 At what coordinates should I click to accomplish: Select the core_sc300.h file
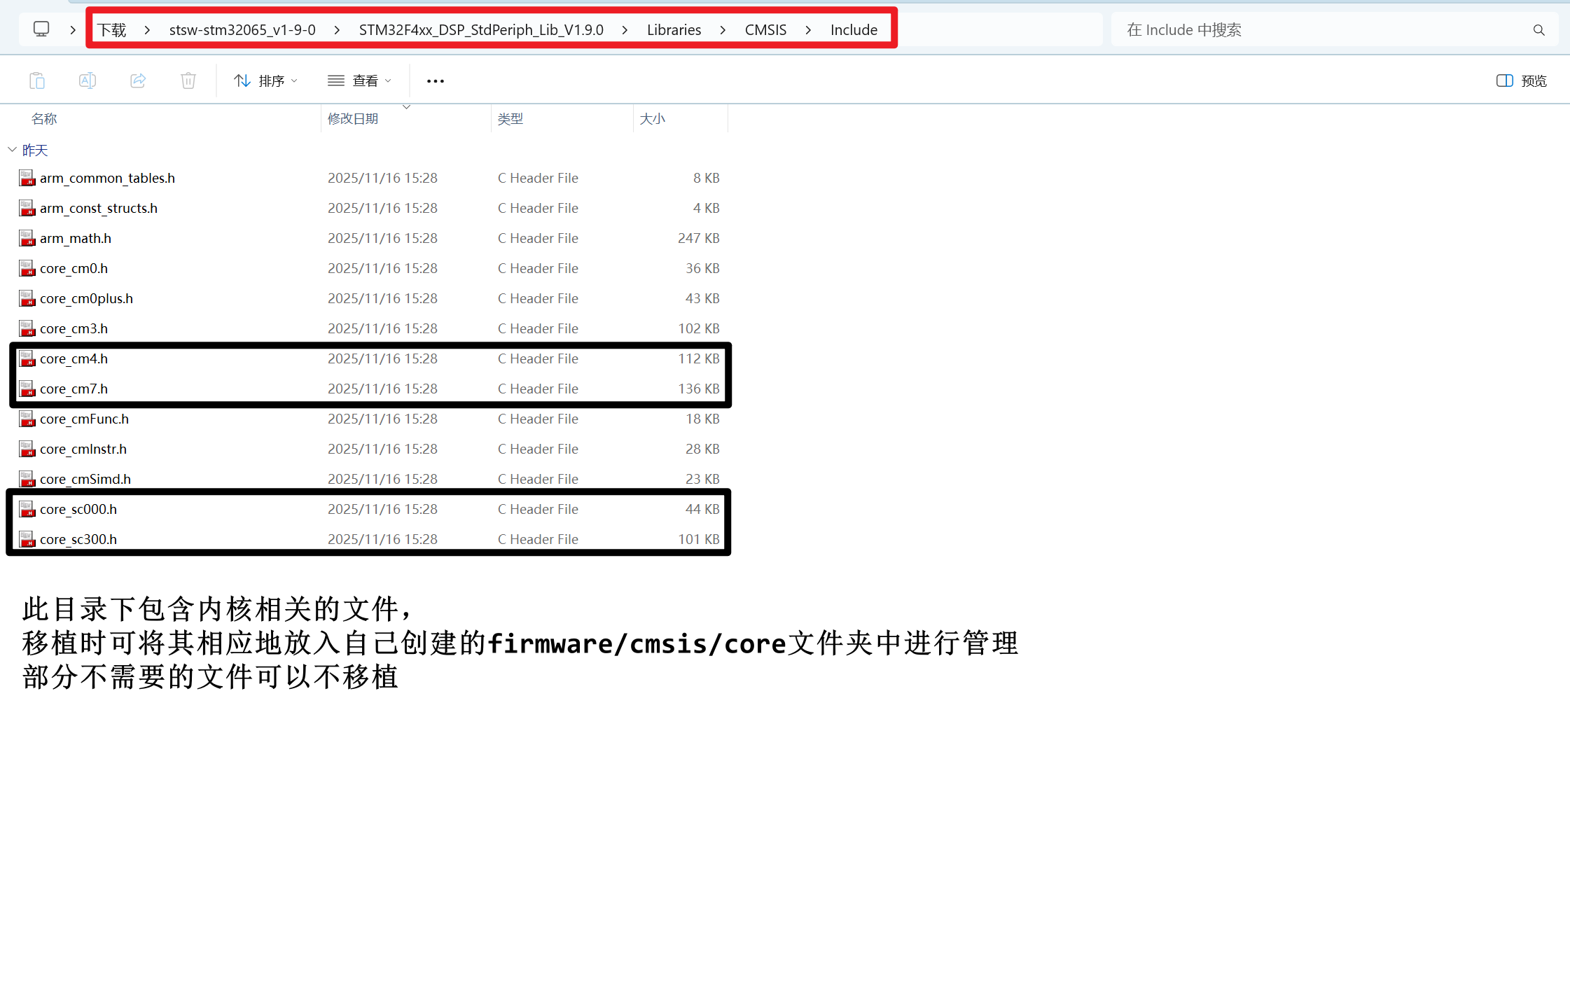click(78, 539)
